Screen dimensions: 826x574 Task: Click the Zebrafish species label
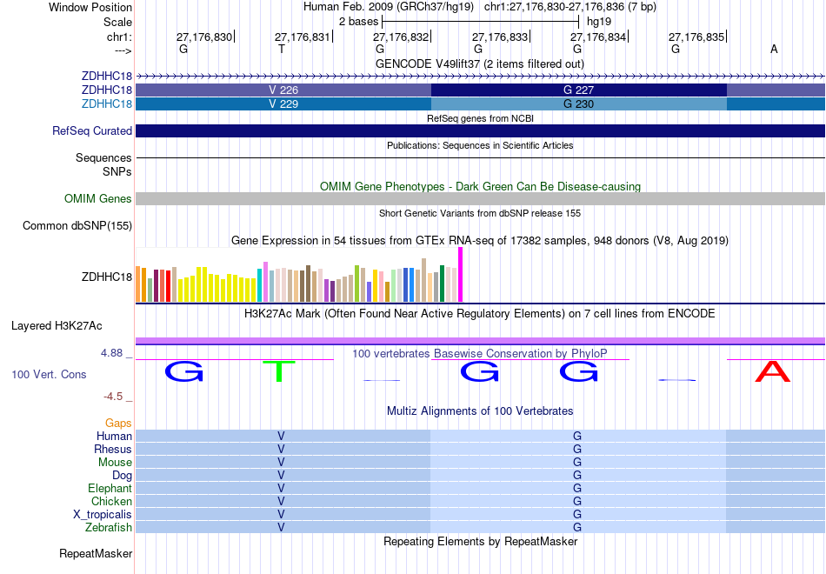109,527
